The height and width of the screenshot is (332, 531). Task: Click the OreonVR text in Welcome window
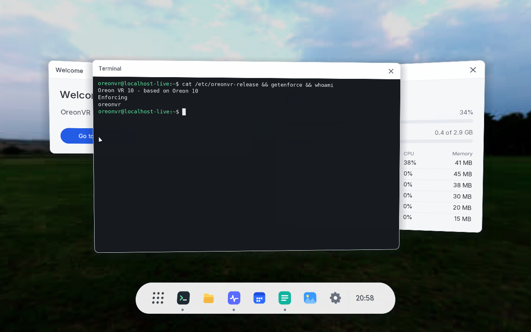click(76, 112)
